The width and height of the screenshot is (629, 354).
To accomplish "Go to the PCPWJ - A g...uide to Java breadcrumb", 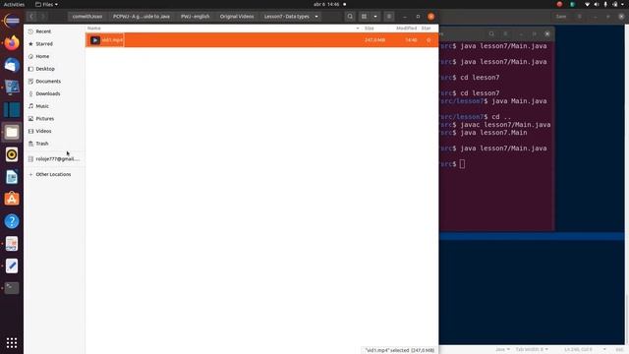I will (x=142, y=17).
